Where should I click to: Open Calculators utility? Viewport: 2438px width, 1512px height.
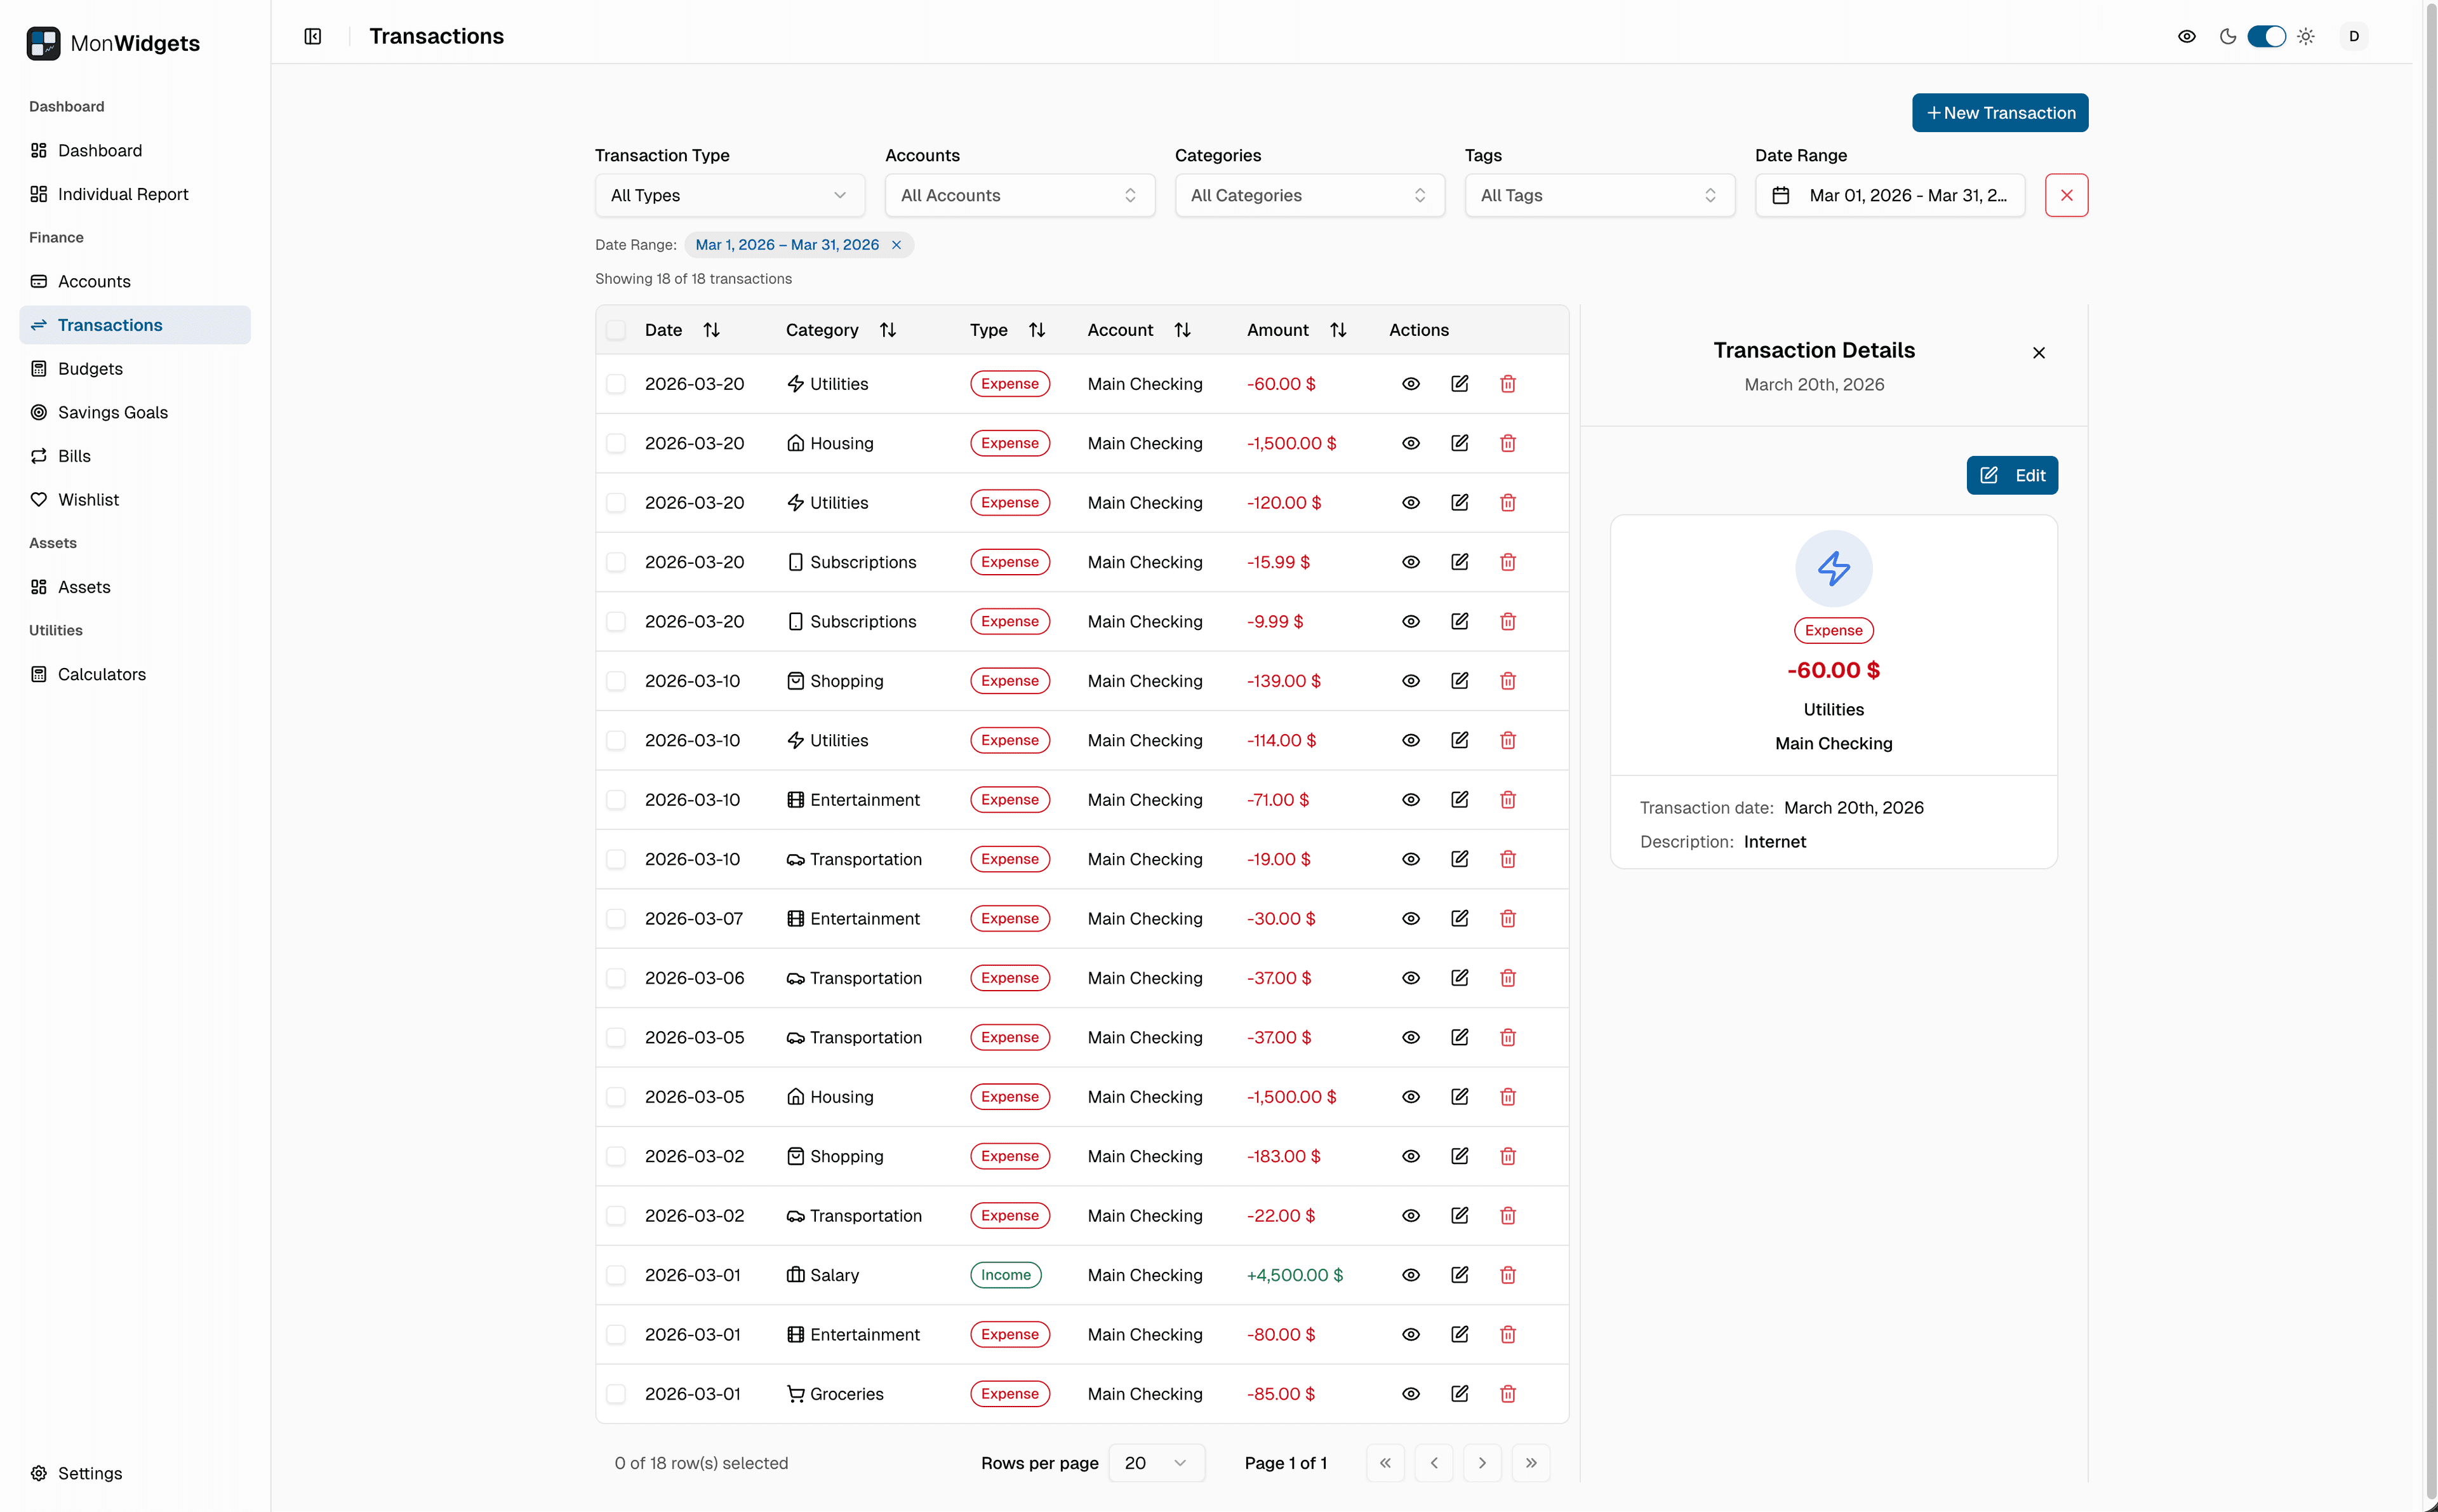[135, 674]
